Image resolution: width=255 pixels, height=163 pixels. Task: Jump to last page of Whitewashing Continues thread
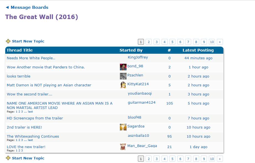pos(30,140)
